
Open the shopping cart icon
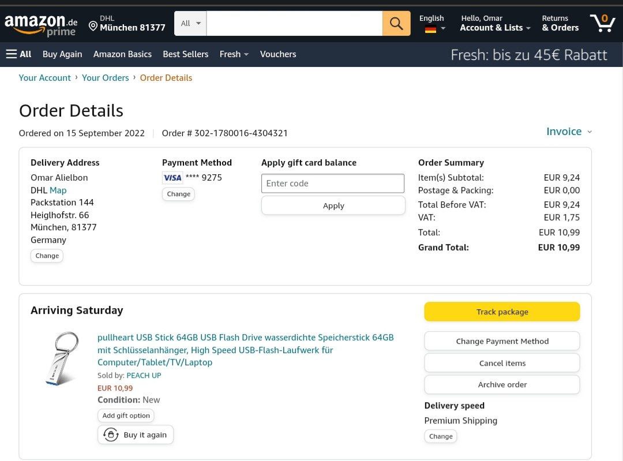[602, 24]
